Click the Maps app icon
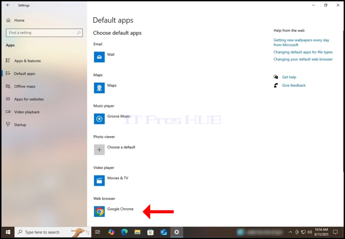The image size is (345, 239). click(x=99, y=88)
